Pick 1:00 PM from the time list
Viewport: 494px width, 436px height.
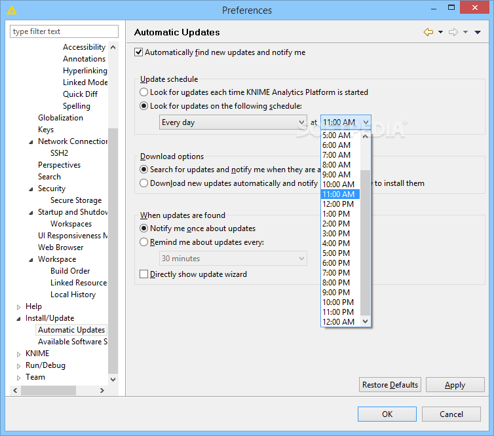tap(340, 214)
